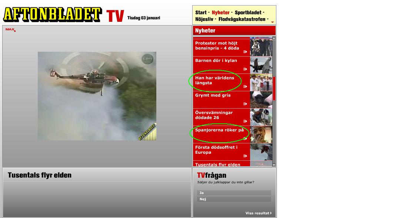Viewport: 403px width, 218px height.
Task: Click thumbnail beside 'Översvämningar dödade 26'
Action: [261, 117]
